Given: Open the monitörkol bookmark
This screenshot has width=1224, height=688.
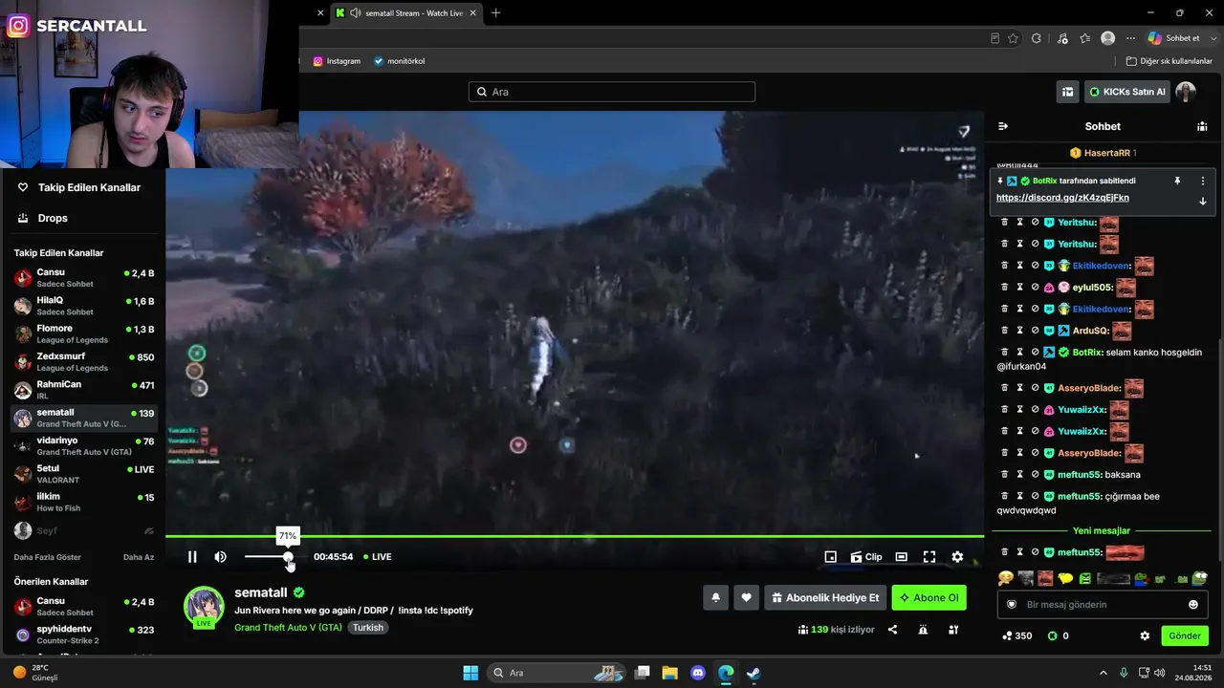Looking at the screenshot, I should pos(399,61).
